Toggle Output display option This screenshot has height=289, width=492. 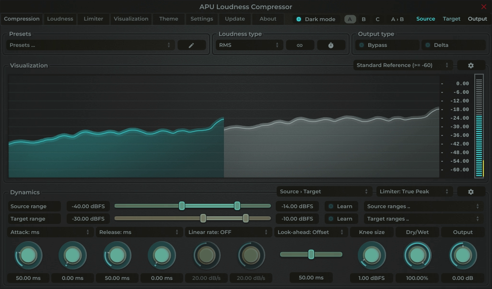pyautogui.click(x=477, y=19)
